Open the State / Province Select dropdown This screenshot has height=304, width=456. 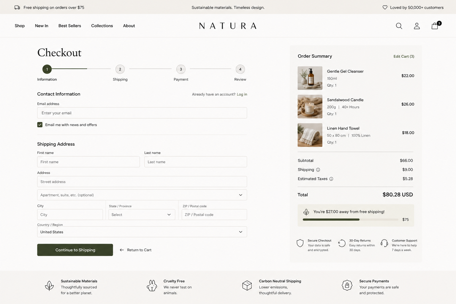142,215
